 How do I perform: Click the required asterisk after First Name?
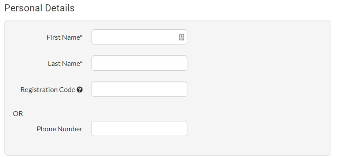click(x=81, y=36)
